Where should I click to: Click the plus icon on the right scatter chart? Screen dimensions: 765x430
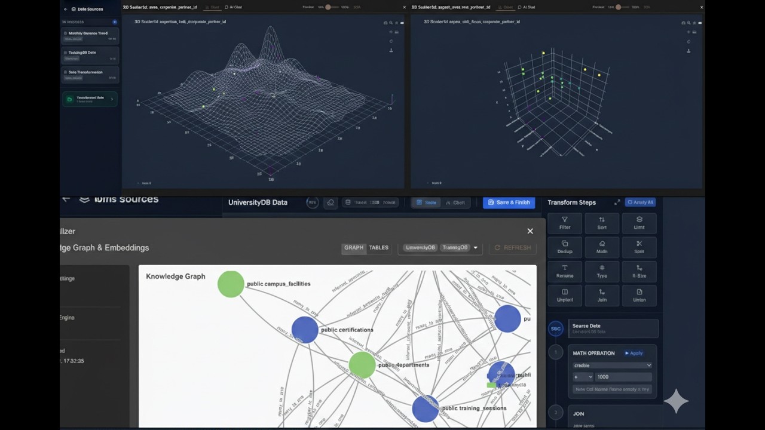pyautogui.click(x=689, y=32)
